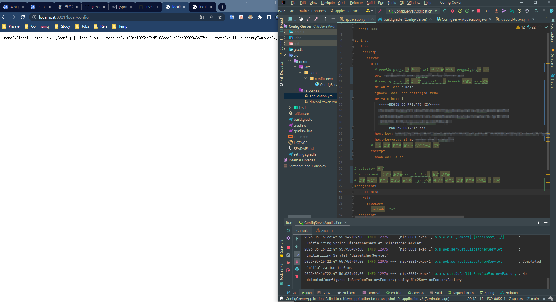Click red stop square in Run panel

click(x=288, y=248)
